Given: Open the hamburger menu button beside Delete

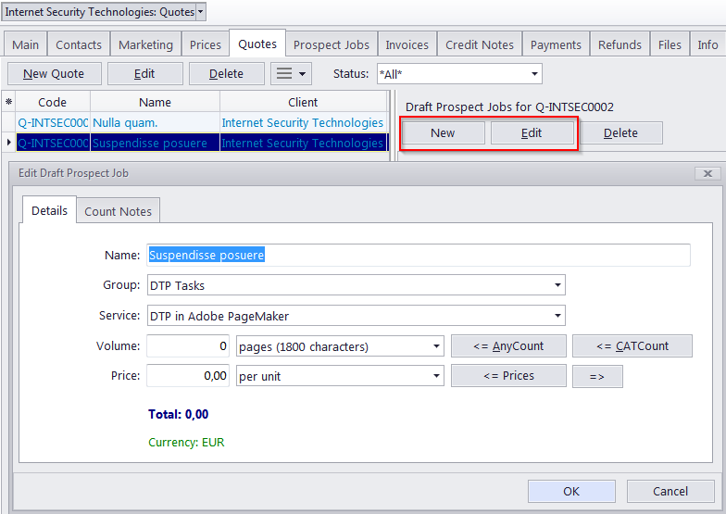Looking at the screenshot, I should click(x=291, y=73).
